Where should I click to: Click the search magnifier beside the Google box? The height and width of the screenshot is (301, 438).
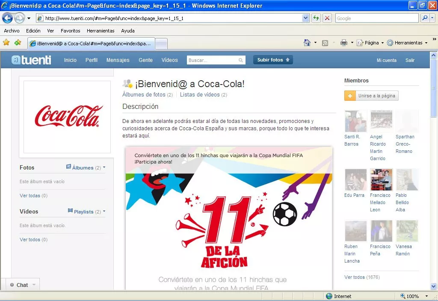(x=425, y=18)
